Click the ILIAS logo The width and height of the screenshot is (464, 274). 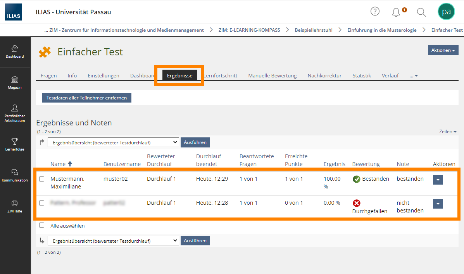pyautogui.click(x=14, y=12)
